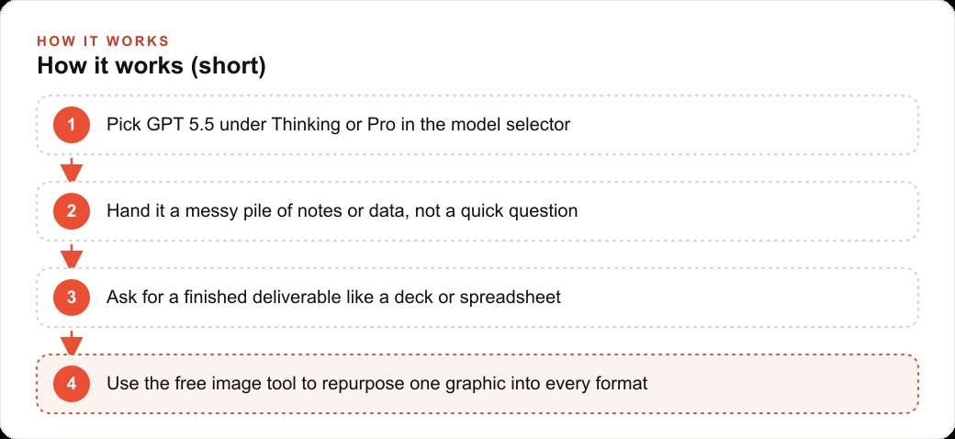
Task: Click the words messy pile in step 2
Action: click(x=230, y=211)
